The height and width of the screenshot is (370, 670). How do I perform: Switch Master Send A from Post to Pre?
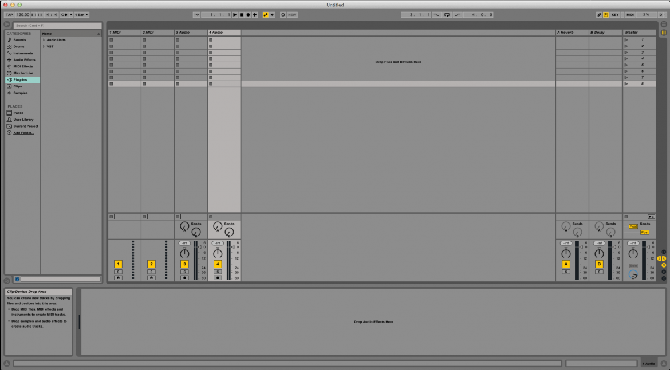[x=633, y=226]
